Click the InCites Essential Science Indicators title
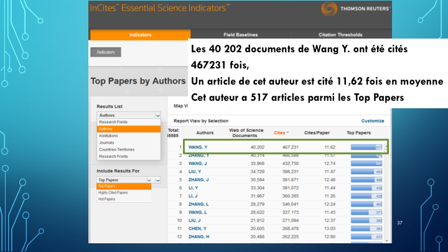Viewport: 448px width, 252px height. pos(159,8)
